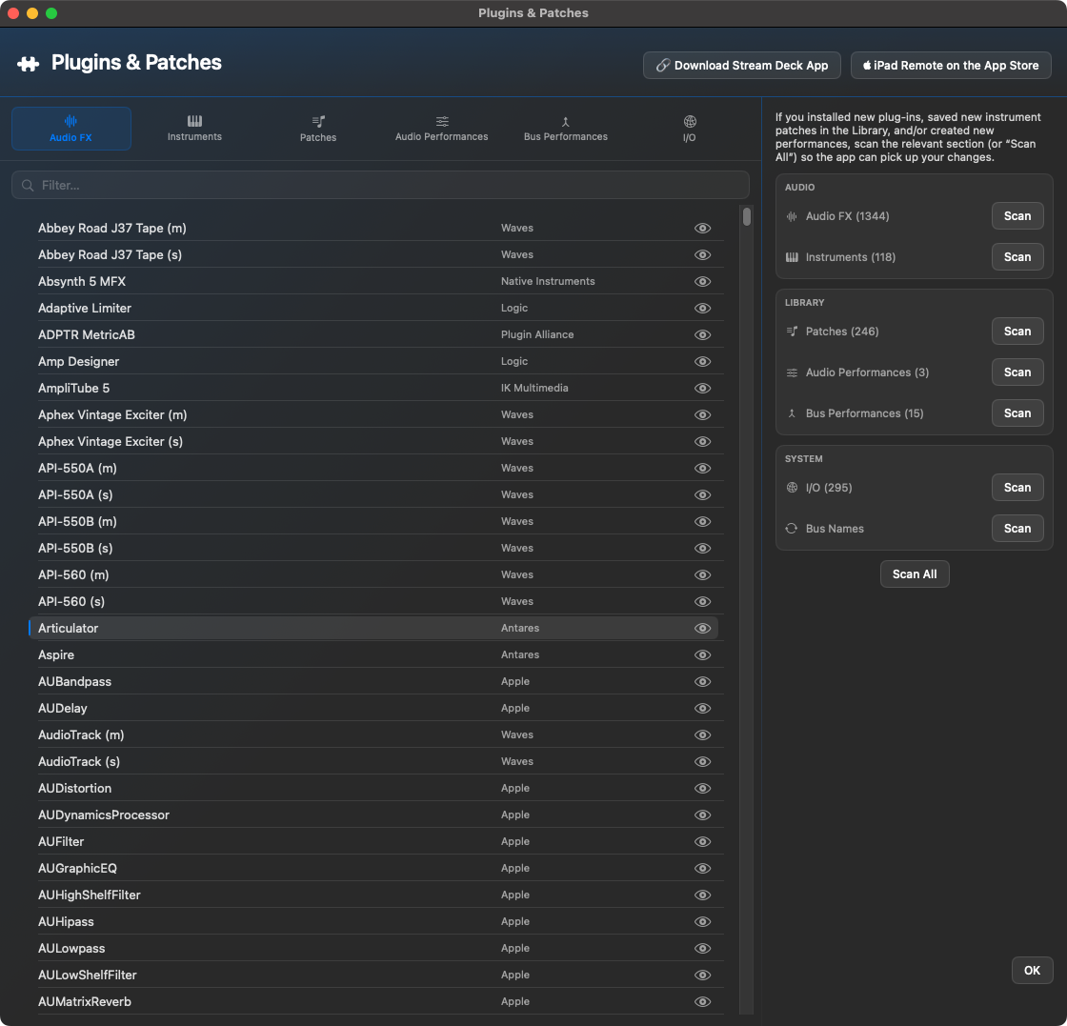This screenshot has height=1026, width=1067.
Task: Scan Bus Names
Action: 1017,529
